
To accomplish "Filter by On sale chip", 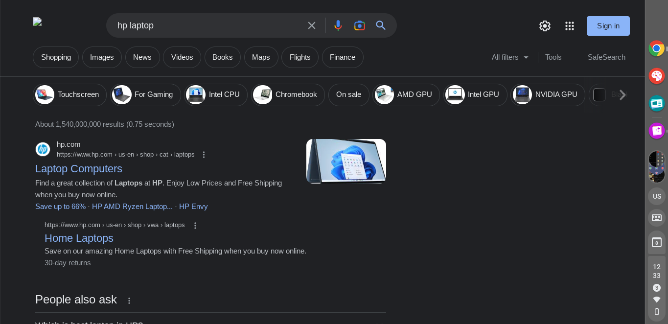I will tap(349, 95).
